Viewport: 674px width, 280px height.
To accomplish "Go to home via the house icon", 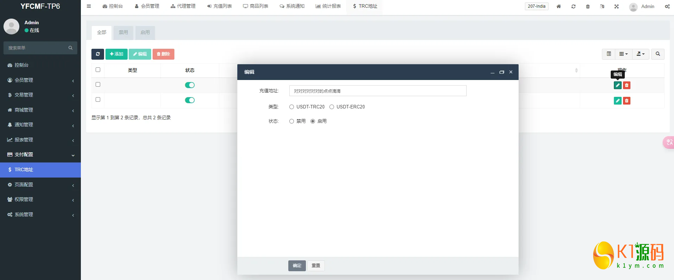I will tap(559, 7).
